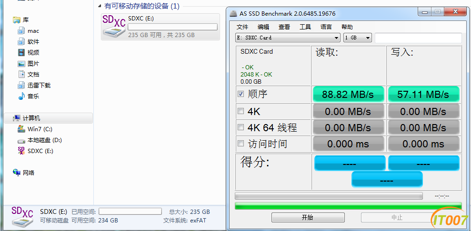Click the read score box under 读取
The width and height of the screenshot is (471, 231).
(350, 164)
